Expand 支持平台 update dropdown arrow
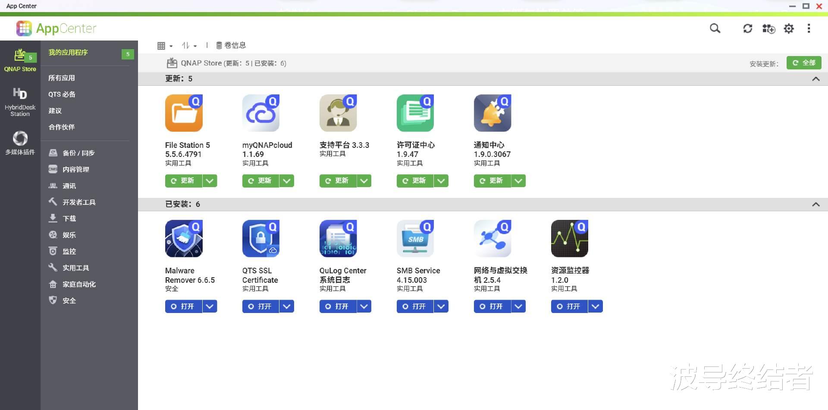The width and height of the screenshot is (828, 410). [x=364, y=181]
